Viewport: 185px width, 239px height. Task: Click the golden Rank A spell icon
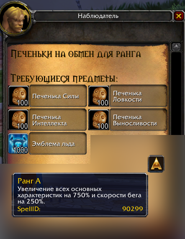pos(156,164)
